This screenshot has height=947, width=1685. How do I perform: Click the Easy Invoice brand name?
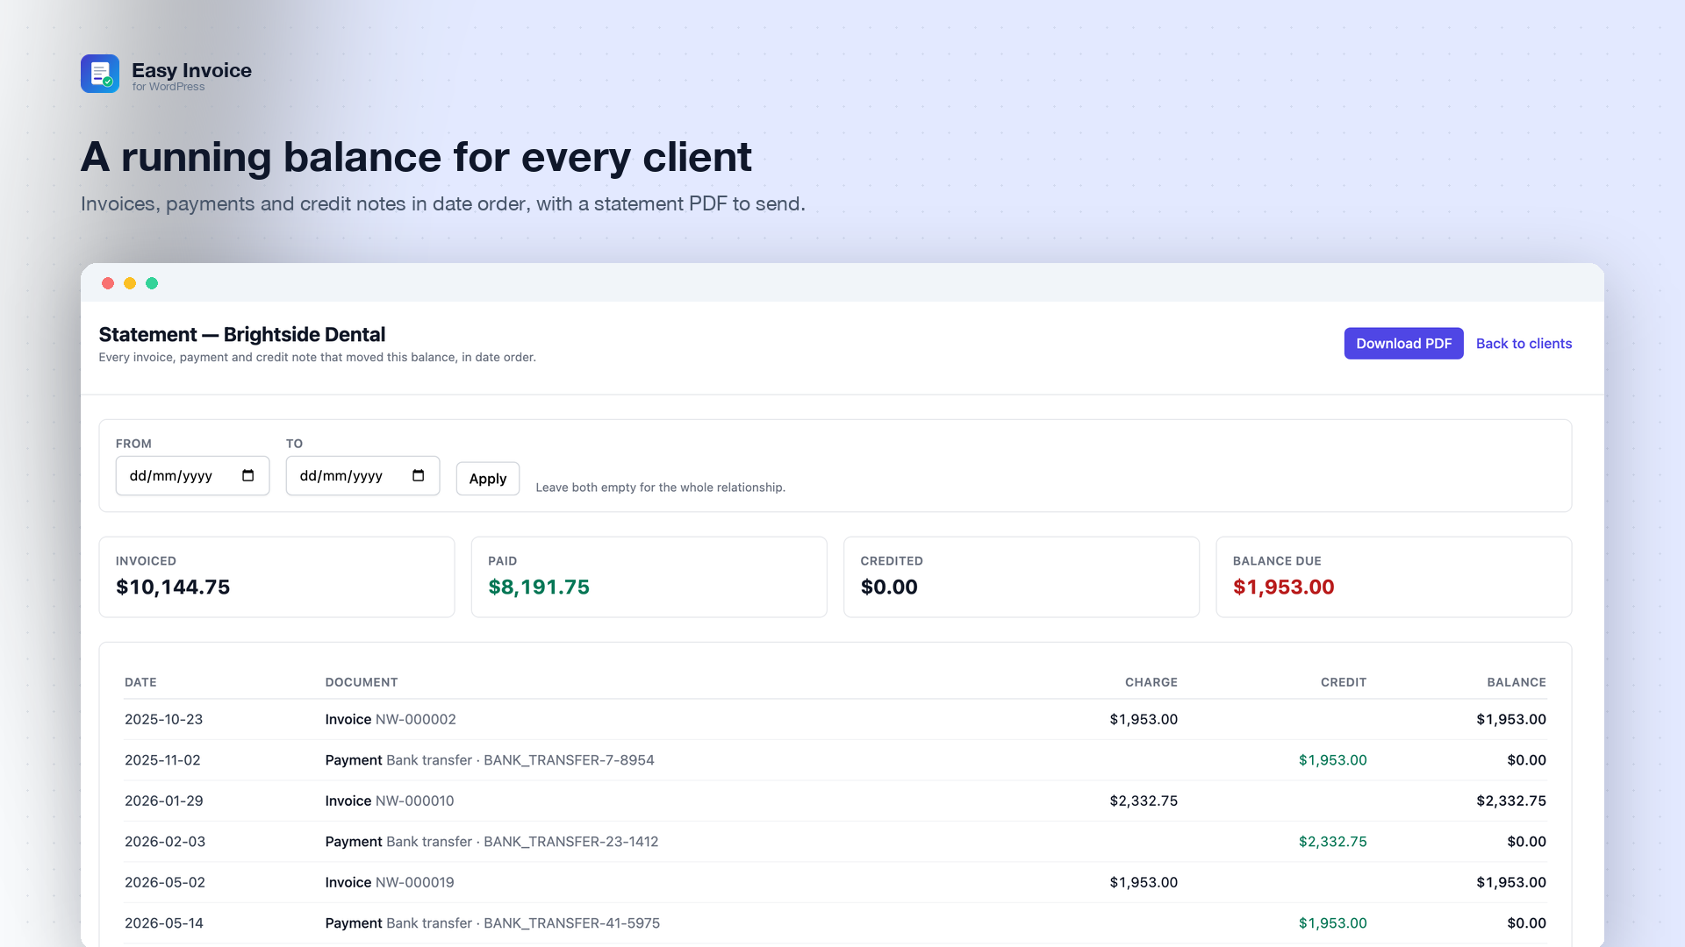pos(191,70)
